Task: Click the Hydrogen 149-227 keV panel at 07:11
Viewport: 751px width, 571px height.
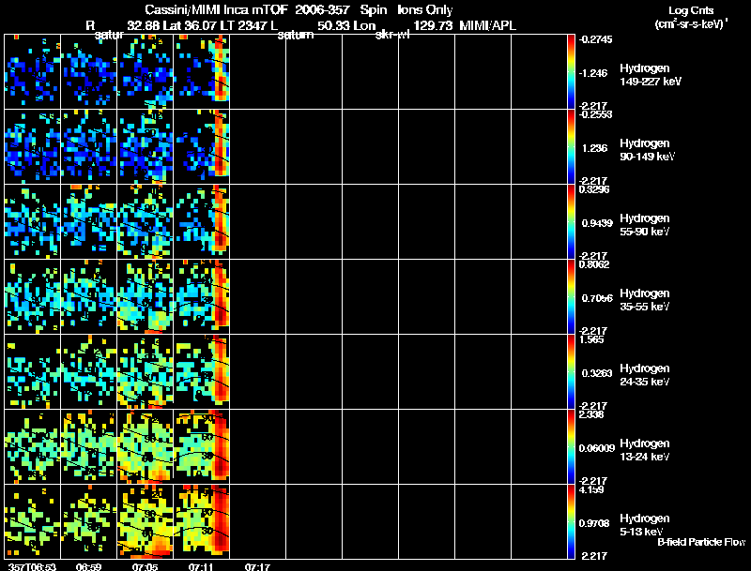Action: click(x=202, y=72)
